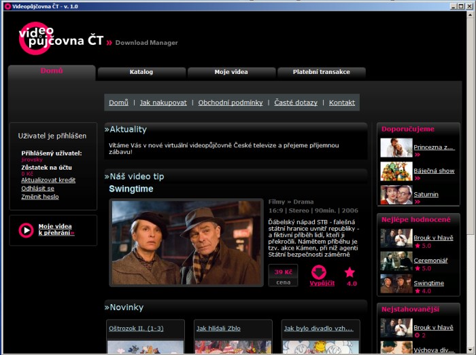Click Změnit heslo link
This screenshot has height=355, width=476.
coord(40,197)
